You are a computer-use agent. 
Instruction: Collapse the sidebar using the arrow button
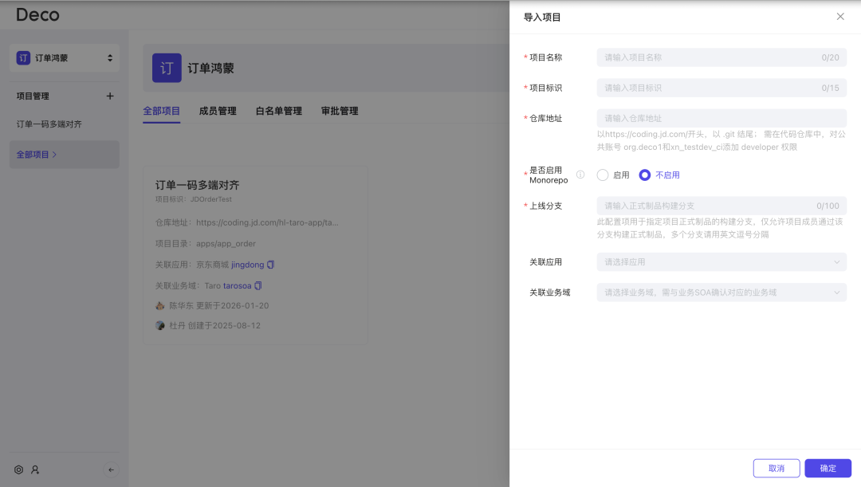click(x=112, y=469)
